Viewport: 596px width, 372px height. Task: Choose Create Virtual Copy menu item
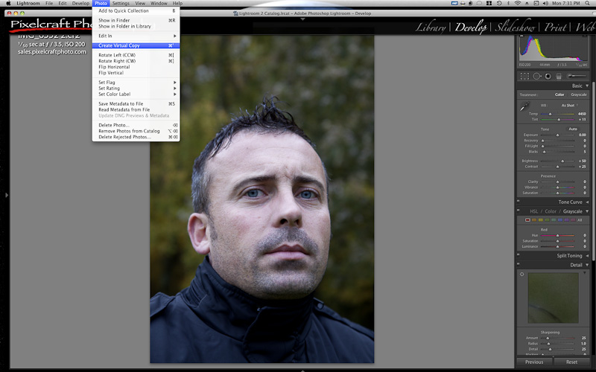(x=136, y=45)
